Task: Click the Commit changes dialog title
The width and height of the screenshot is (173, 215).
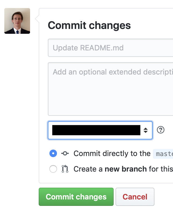Action: click(x=89, y=25)
